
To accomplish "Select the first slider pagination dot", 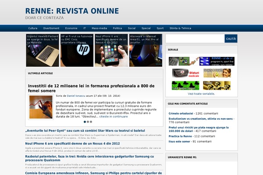I will click(85, 122).
